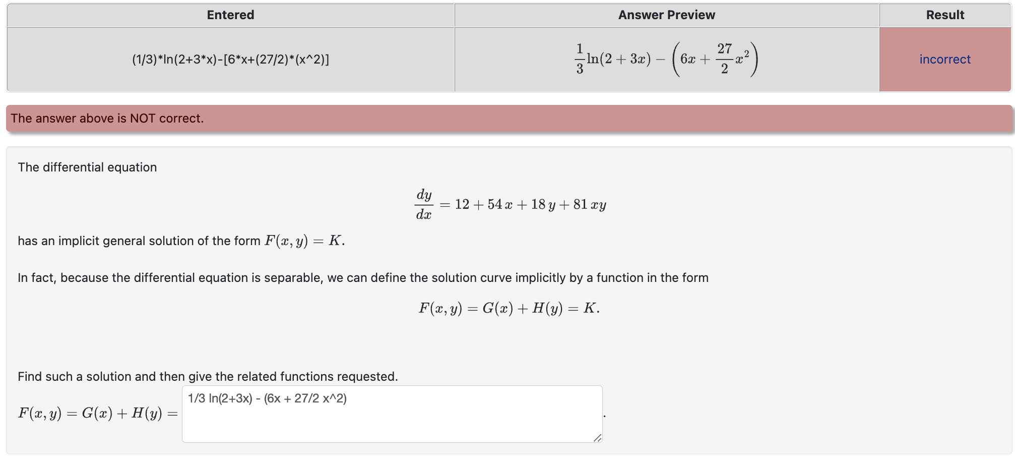This screenshot has width=1015, height=466.
Task: Click the G(x) + H(y) = K formula
Action: 508,308
